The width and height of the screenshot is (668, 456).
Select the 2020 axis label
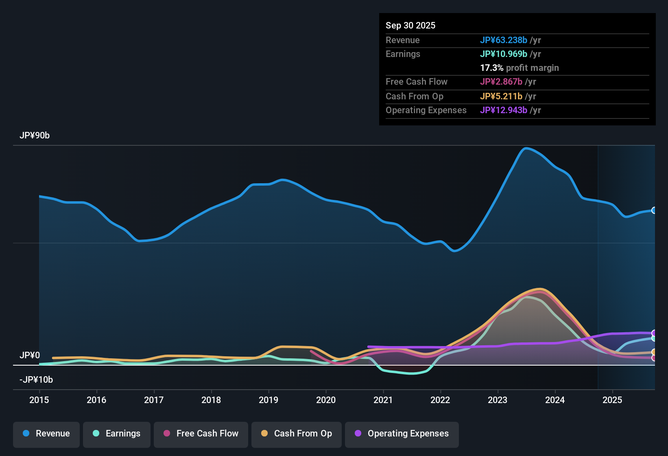click(x=326, y=400)
